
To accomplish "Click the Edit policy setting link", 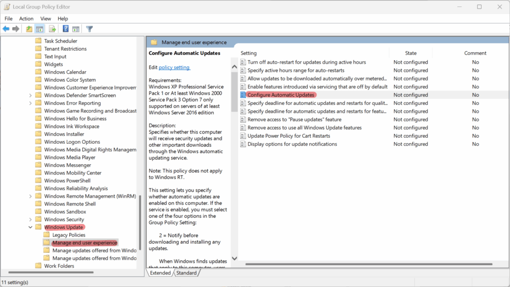I will click(174, 67).
